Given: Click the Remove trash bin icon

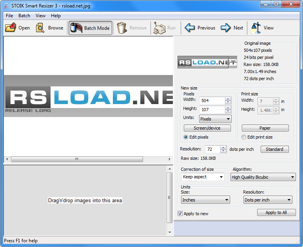Looking at the screenshot, I should tap(122, 28).
